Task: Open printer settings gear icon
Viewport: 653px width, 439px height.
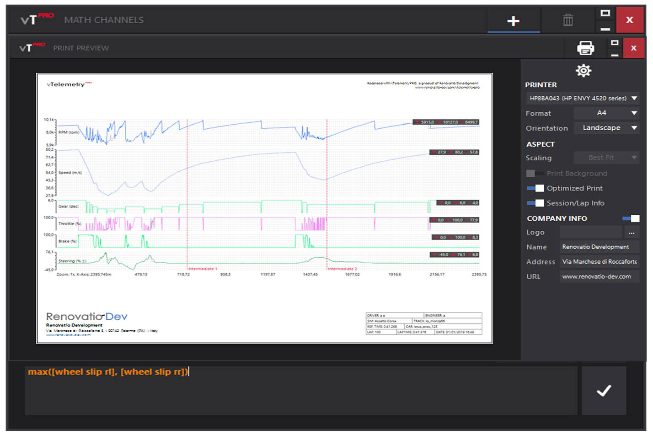Action: [x=583, y=71]
